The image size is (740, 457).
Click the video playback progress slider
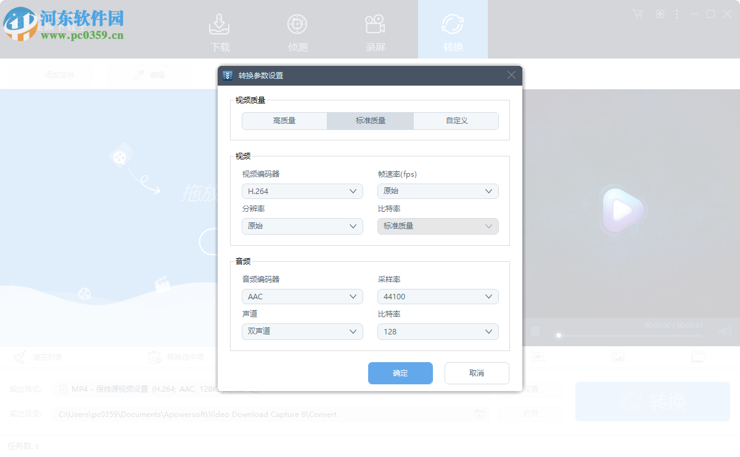(x=558, y=335)
